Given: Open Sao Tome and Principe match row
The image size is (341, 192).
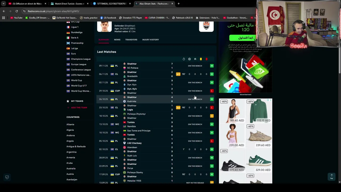Looking at the screenshot, I should [x=155, y=133].
